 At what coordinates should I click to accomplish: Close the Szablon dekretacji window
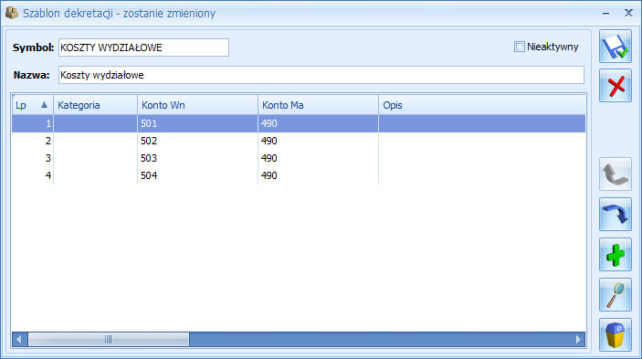point(628,13)
